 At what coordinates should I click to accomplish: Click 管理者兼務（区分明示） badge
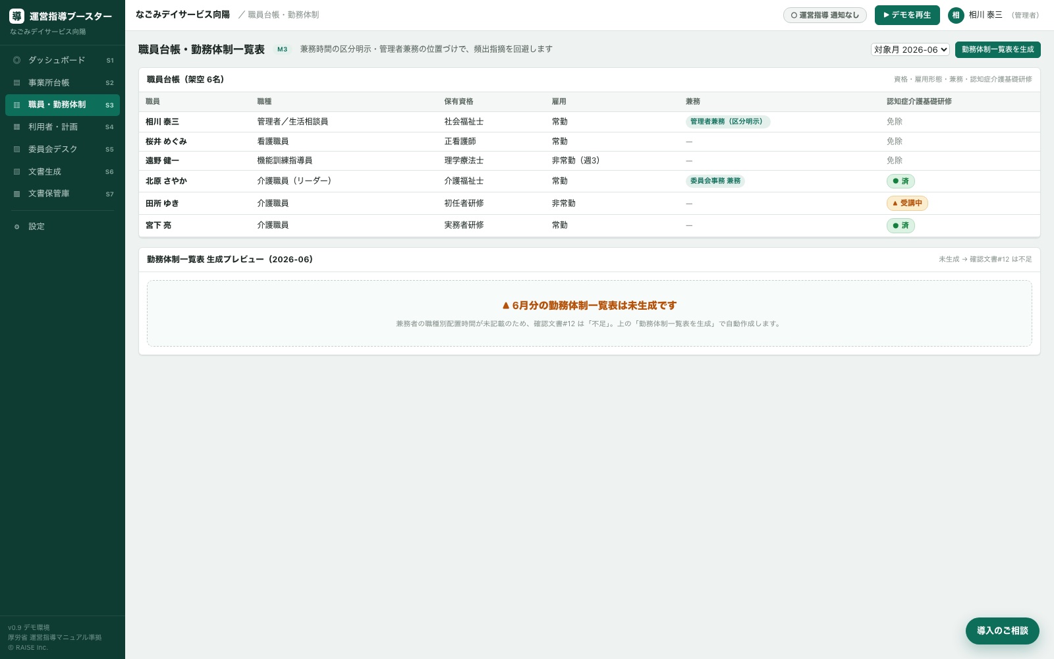[x=727, y=122]
